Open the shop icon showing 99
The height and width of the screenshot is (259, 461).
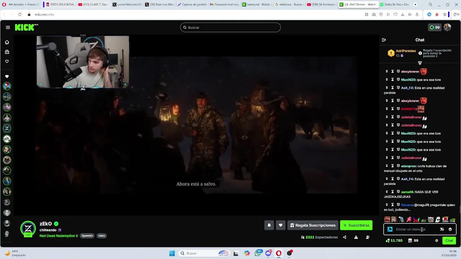point(412,241)
